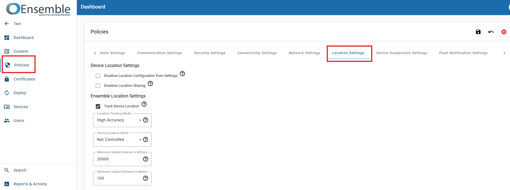Click the Dashboard title in header bar
The image size is (510, 190).
point(93,7)
